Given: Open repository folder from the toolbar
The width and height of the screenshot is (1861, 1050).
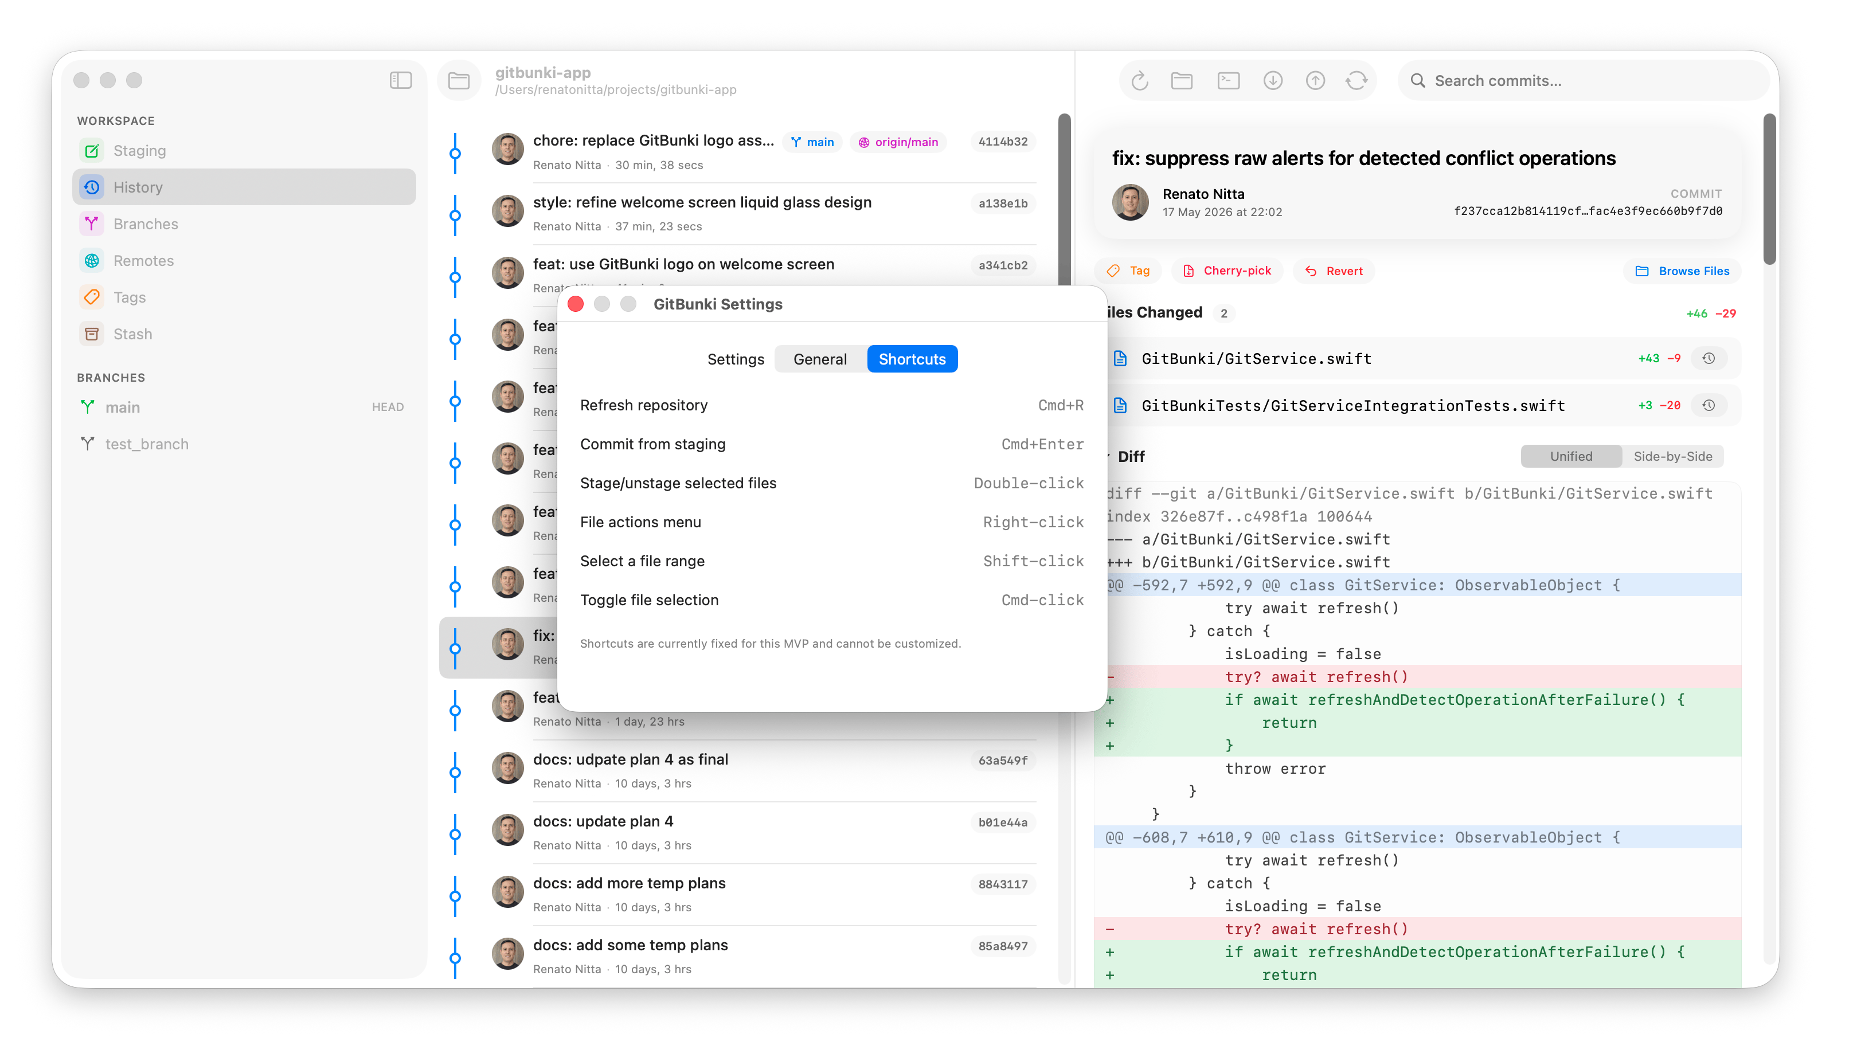Looking at the screenshot, I should point(1182,80).
